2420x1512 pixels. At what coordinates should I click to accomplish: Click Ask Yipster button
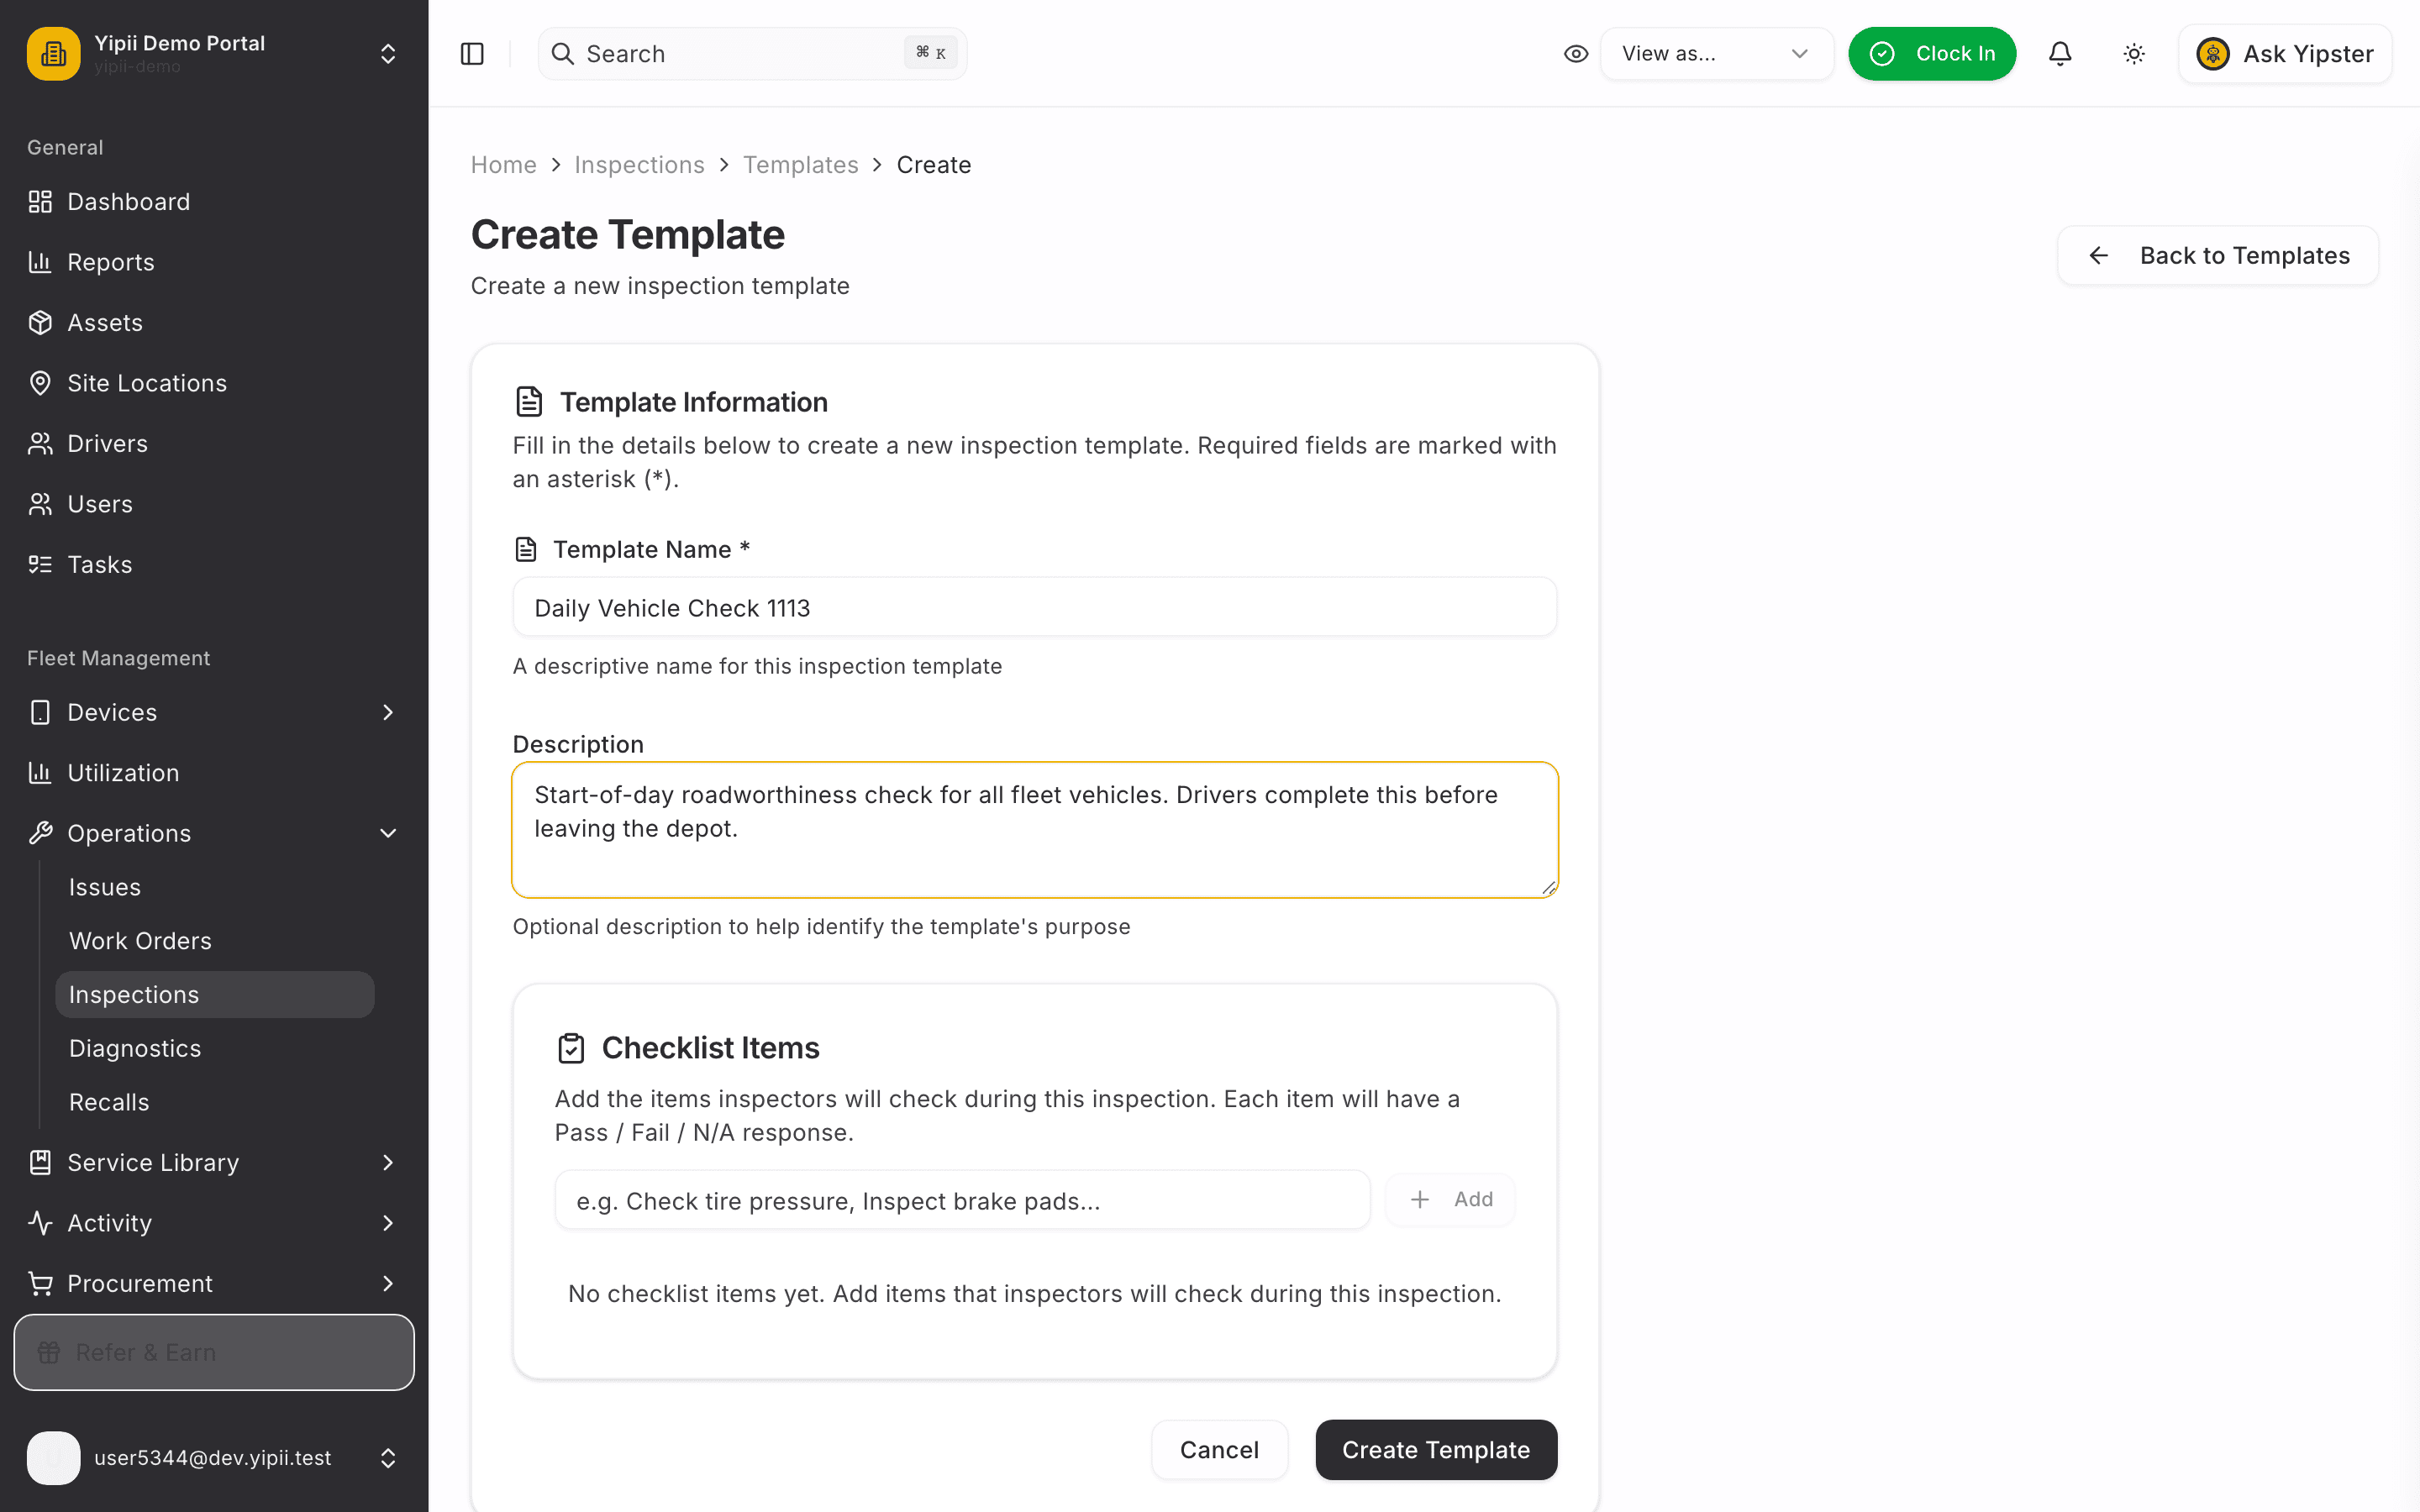coord(2284,54)
